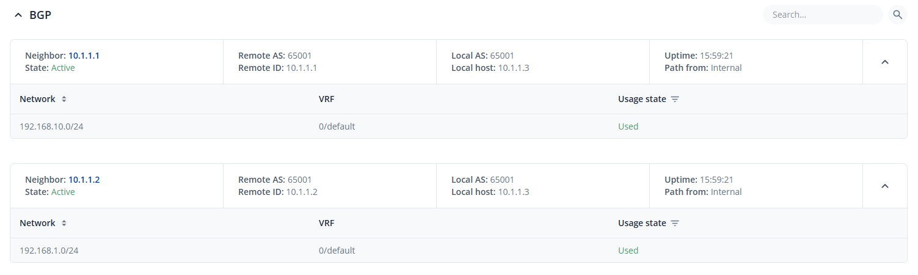Open neighbor 10.1.1.2 link
The height and width of the screenshot is (275, 918).
[x=84, y=180]
